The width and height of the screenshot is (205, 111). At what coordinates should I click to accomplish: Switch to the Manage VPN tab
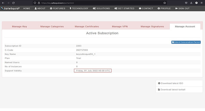pos(120,26)
